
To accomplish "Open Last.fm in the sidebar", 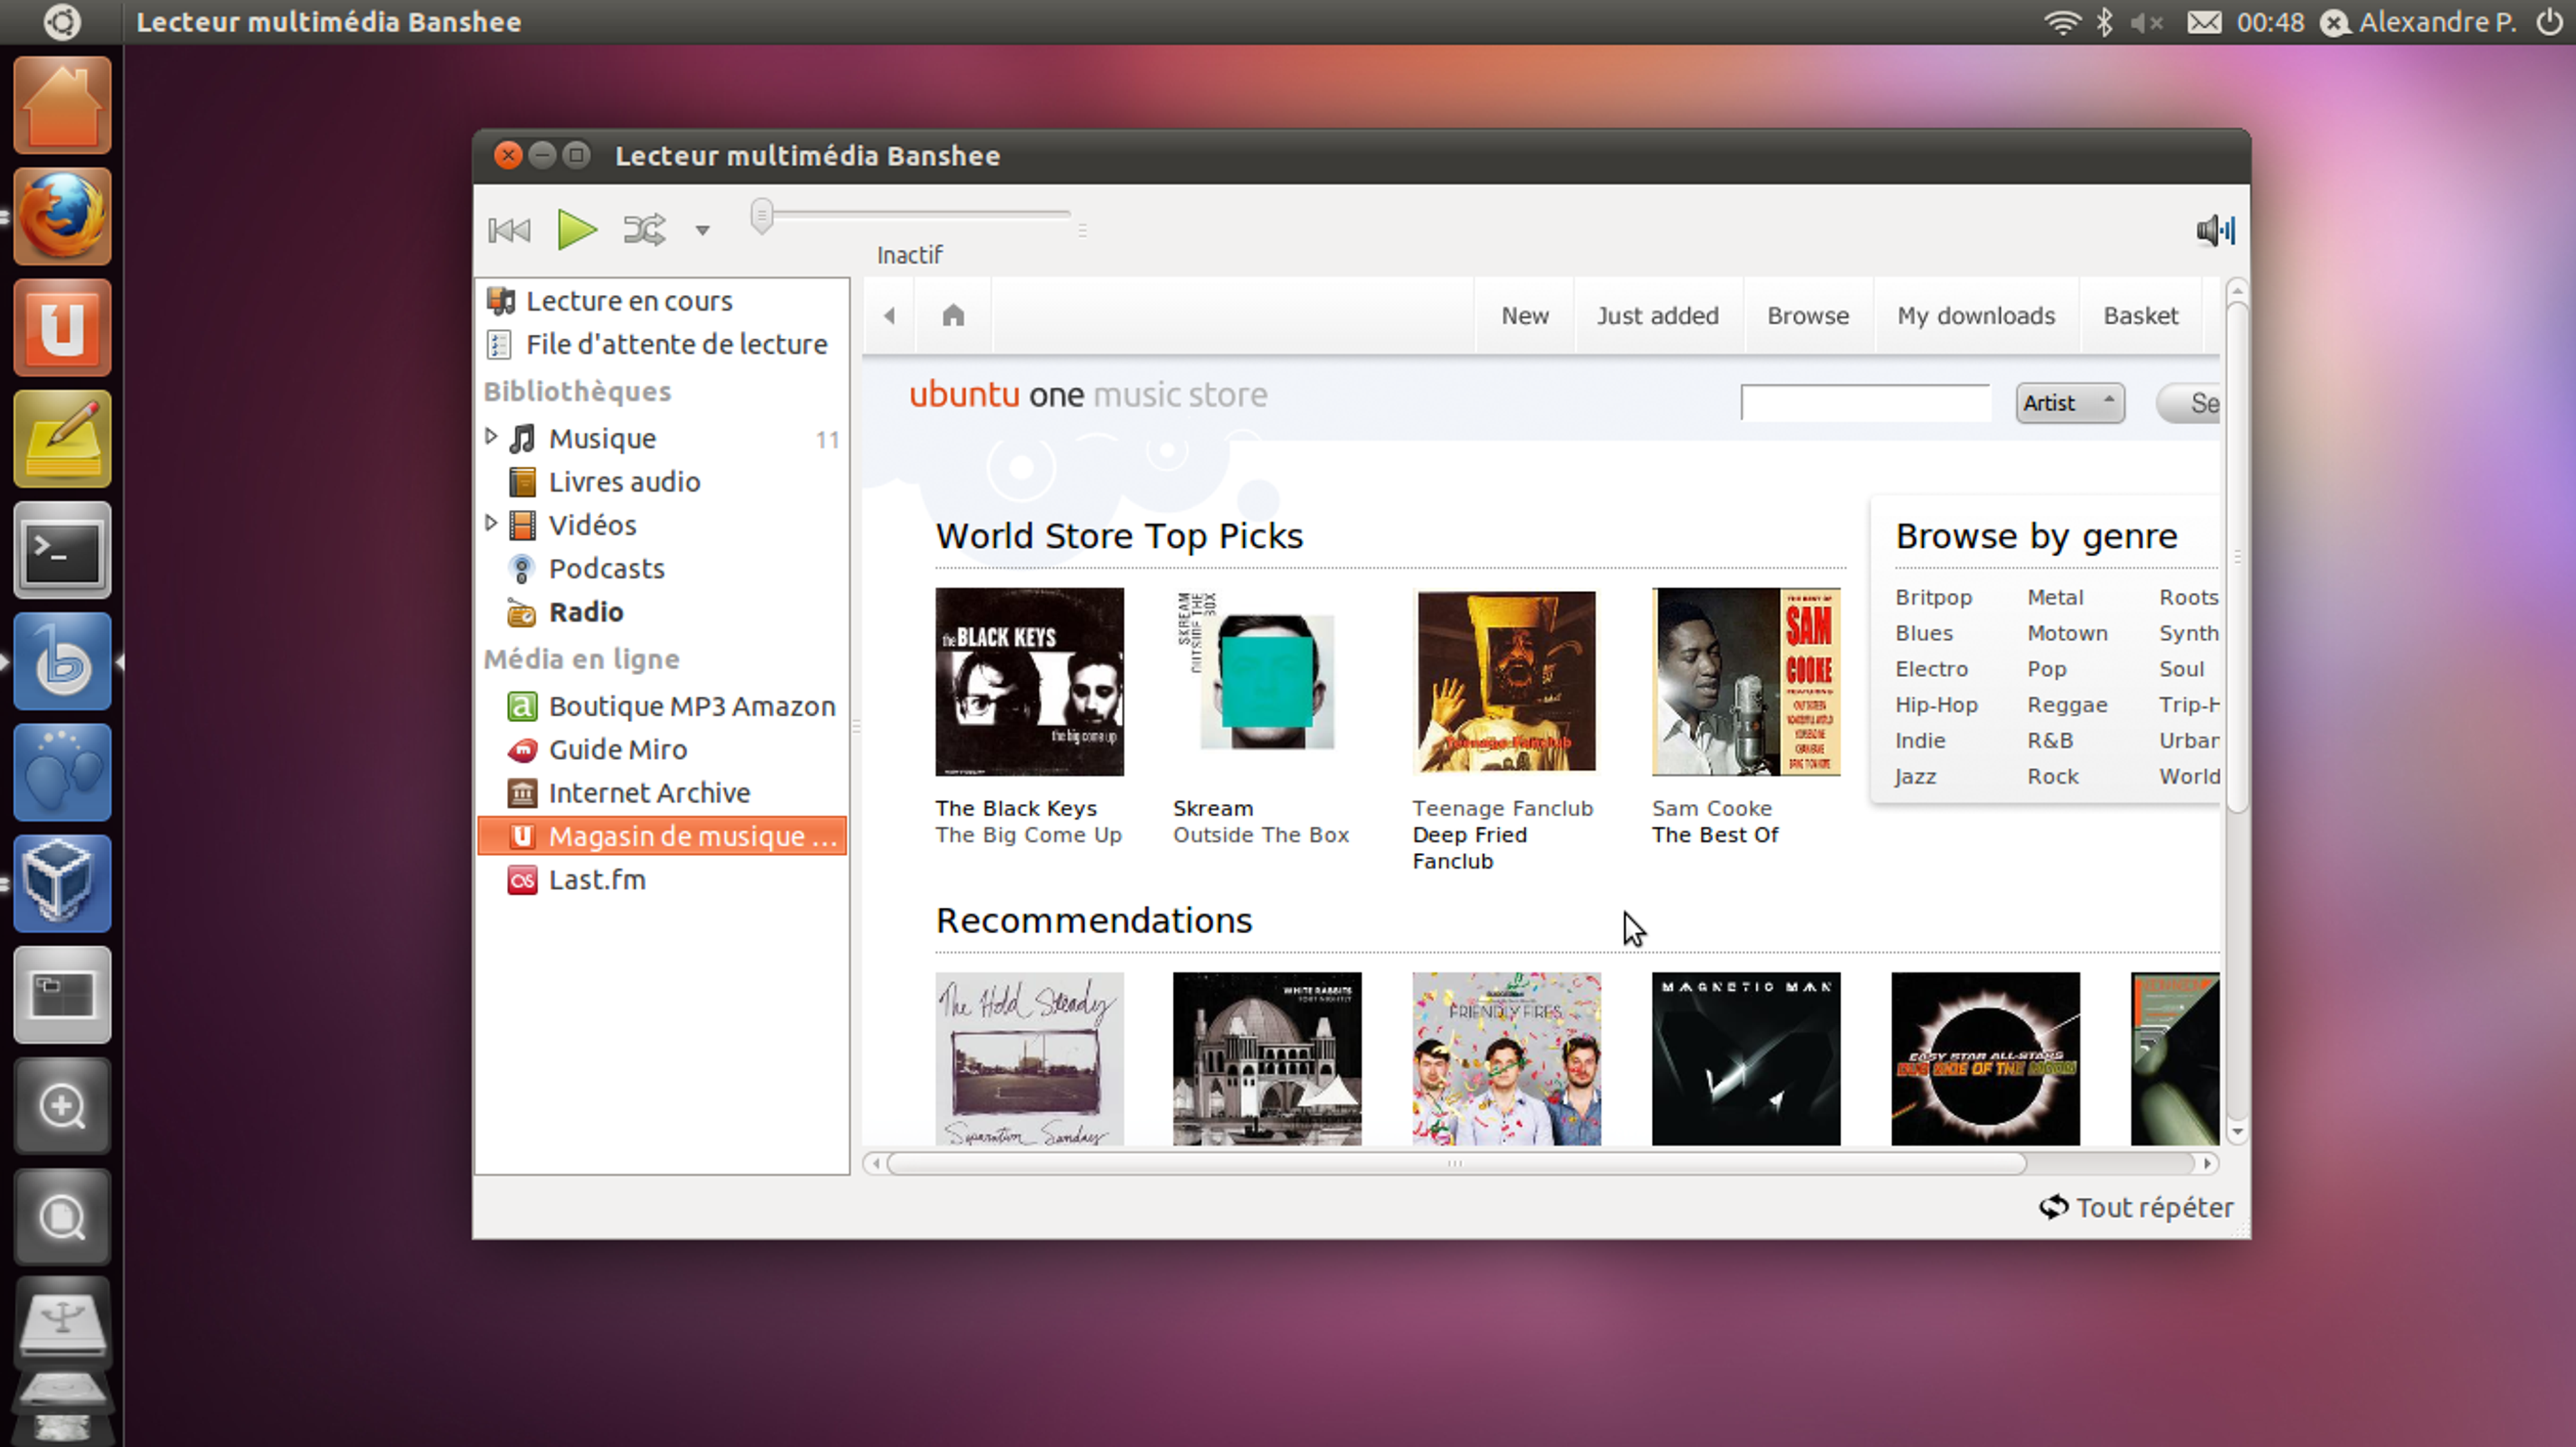I will [597, 879].
